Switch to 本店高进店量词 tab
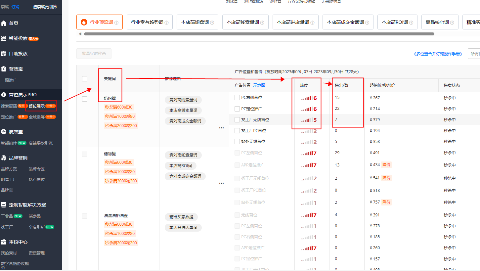Image resolution: width=480 pixels, height=271 pixels. click(x=295, y=22)
